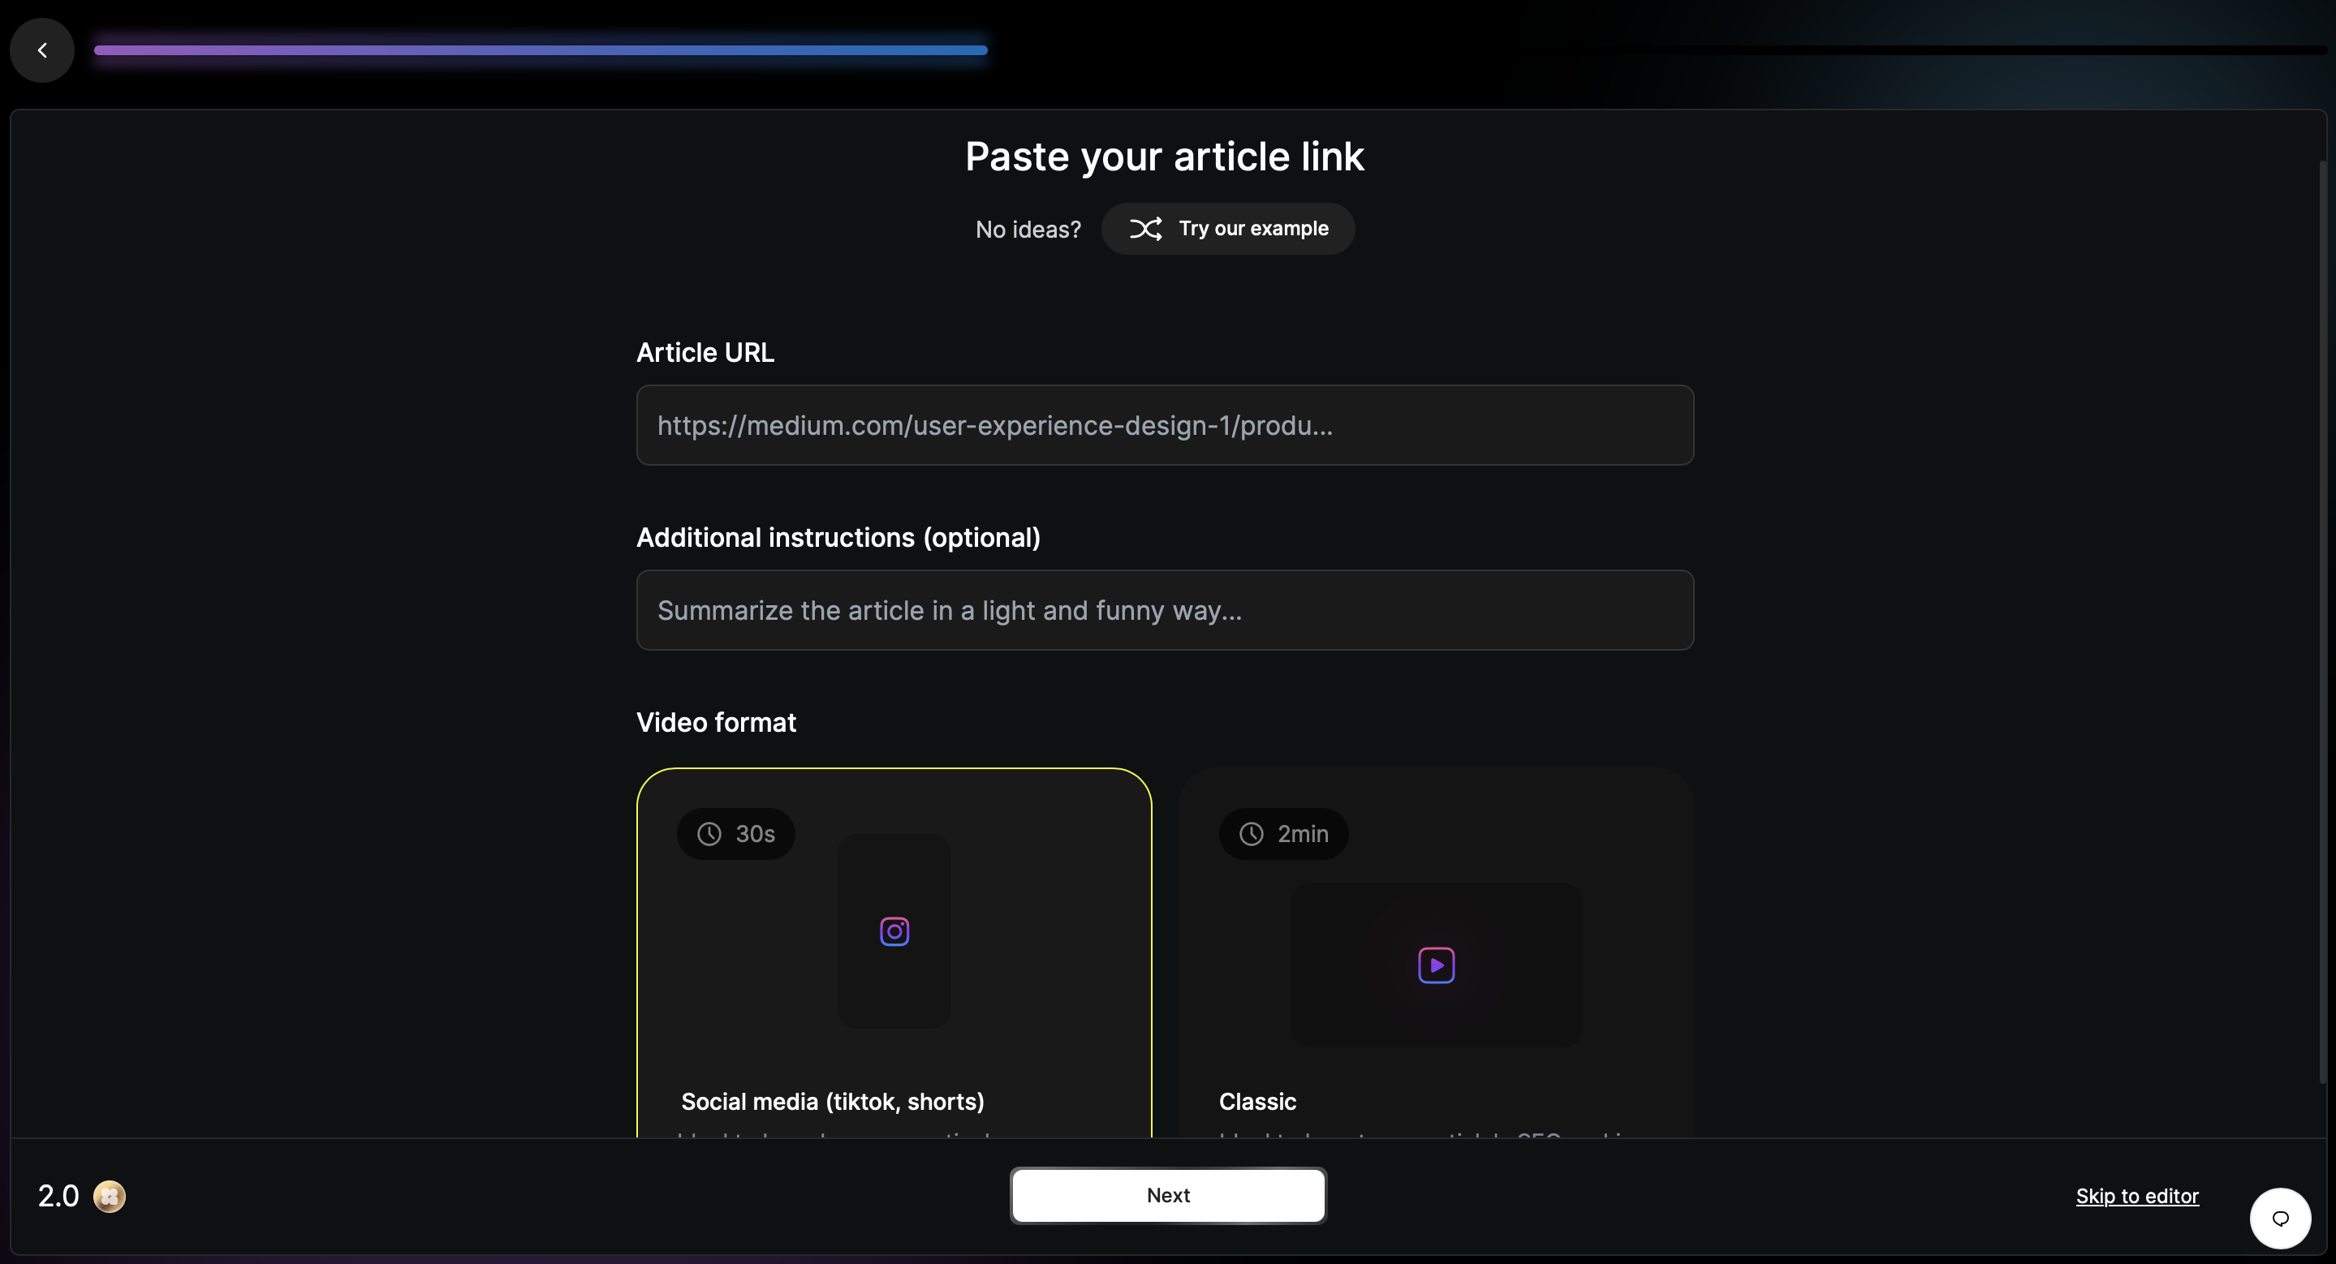Click the 'Article URL' label
2336x1264 pixels.
coord(705,352)
